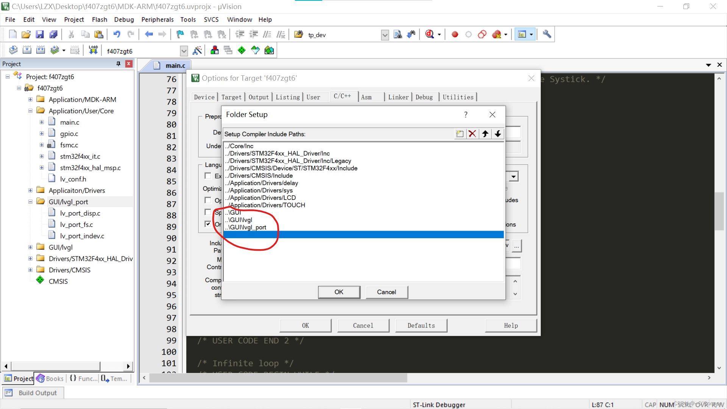Click the red Delete path icon

click(472, 134)
